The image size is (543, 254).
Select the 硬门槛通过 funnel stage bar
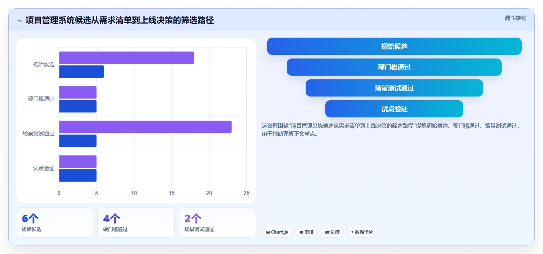(x=394, y=67)
